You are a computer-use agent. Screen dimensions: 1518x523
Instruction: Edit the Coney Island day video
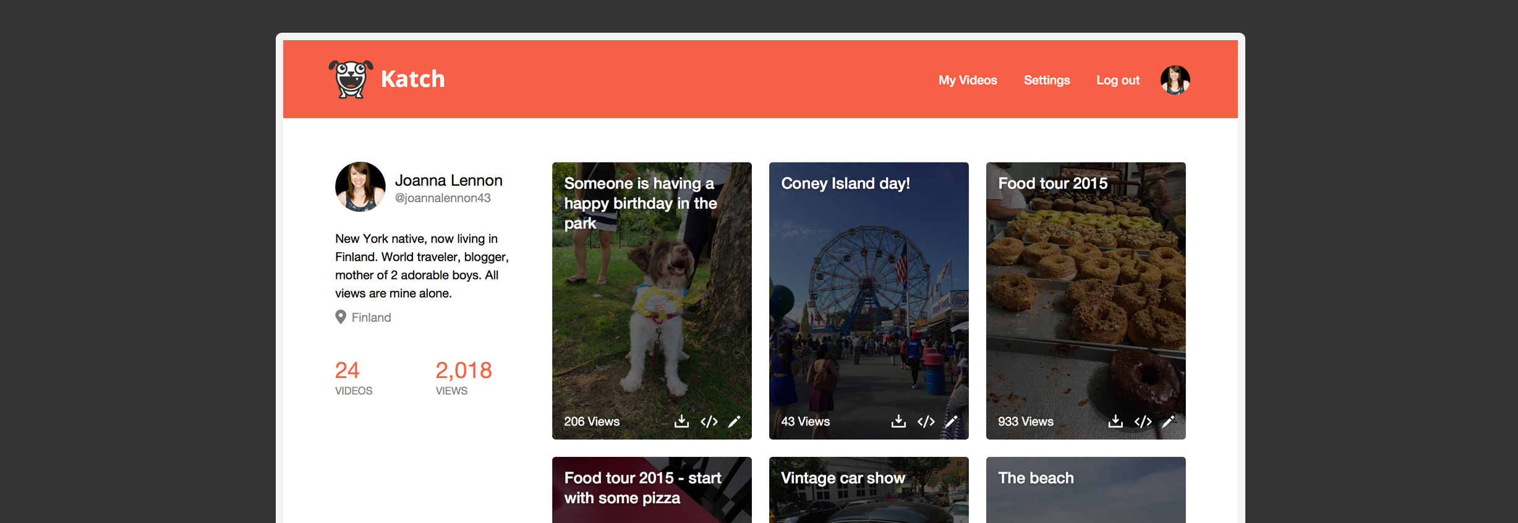[951, 422]
